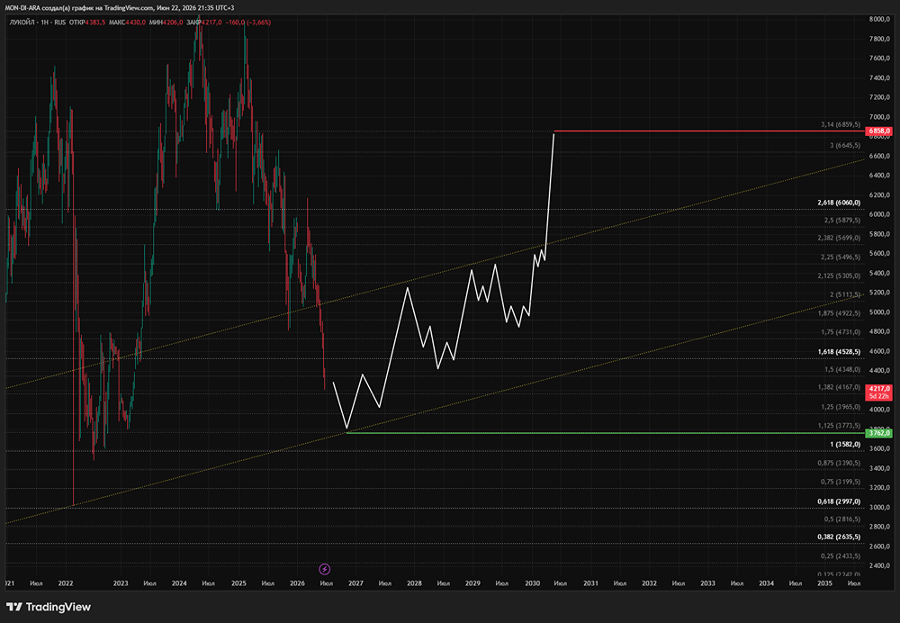The width and height of the screenshot is (900, 623).
Task: Click the 2025 label on time axis
Action: pos(238,583)
